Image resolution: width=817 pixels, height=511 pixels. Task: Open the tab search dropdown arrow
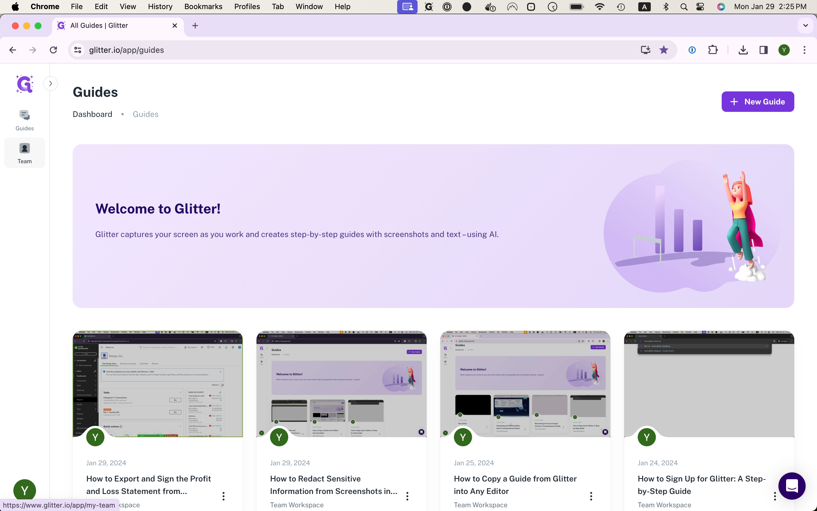tap(806, 26)
